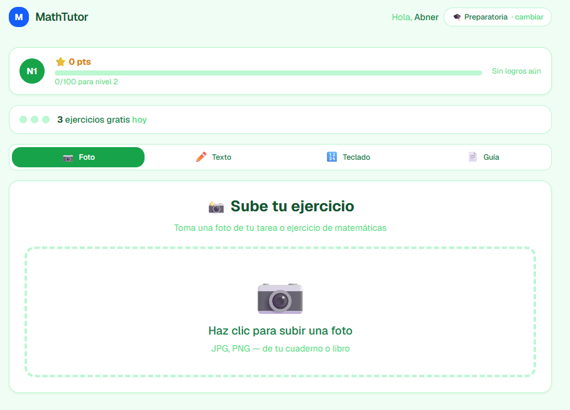570x410 pixels.
Task: Click "Haz clic para subir una foto"
Action: [x=280, y=331]
